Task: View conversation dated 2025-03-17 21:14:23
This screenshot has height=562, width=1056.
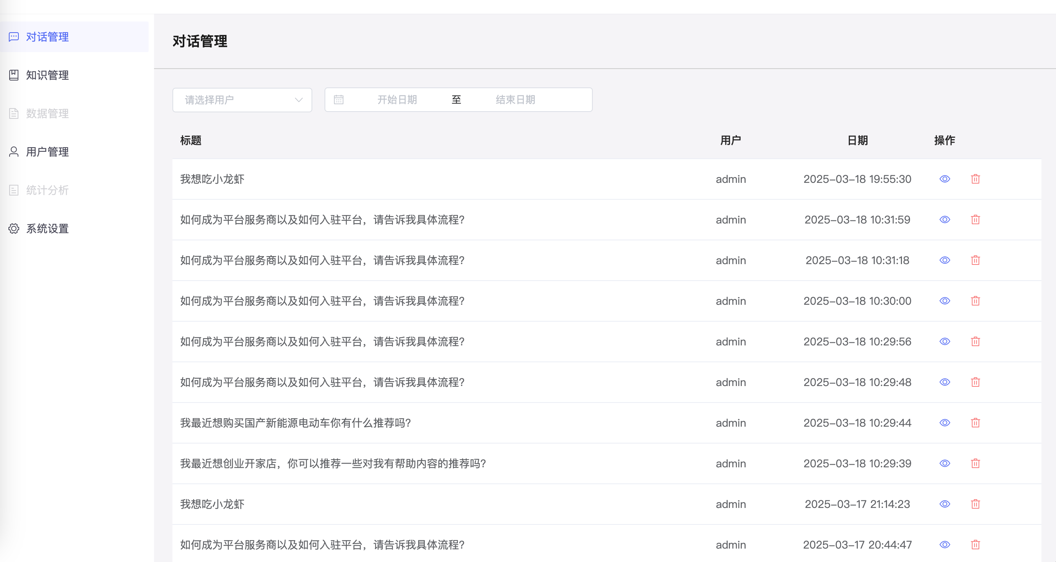Action: pos(944,504)
